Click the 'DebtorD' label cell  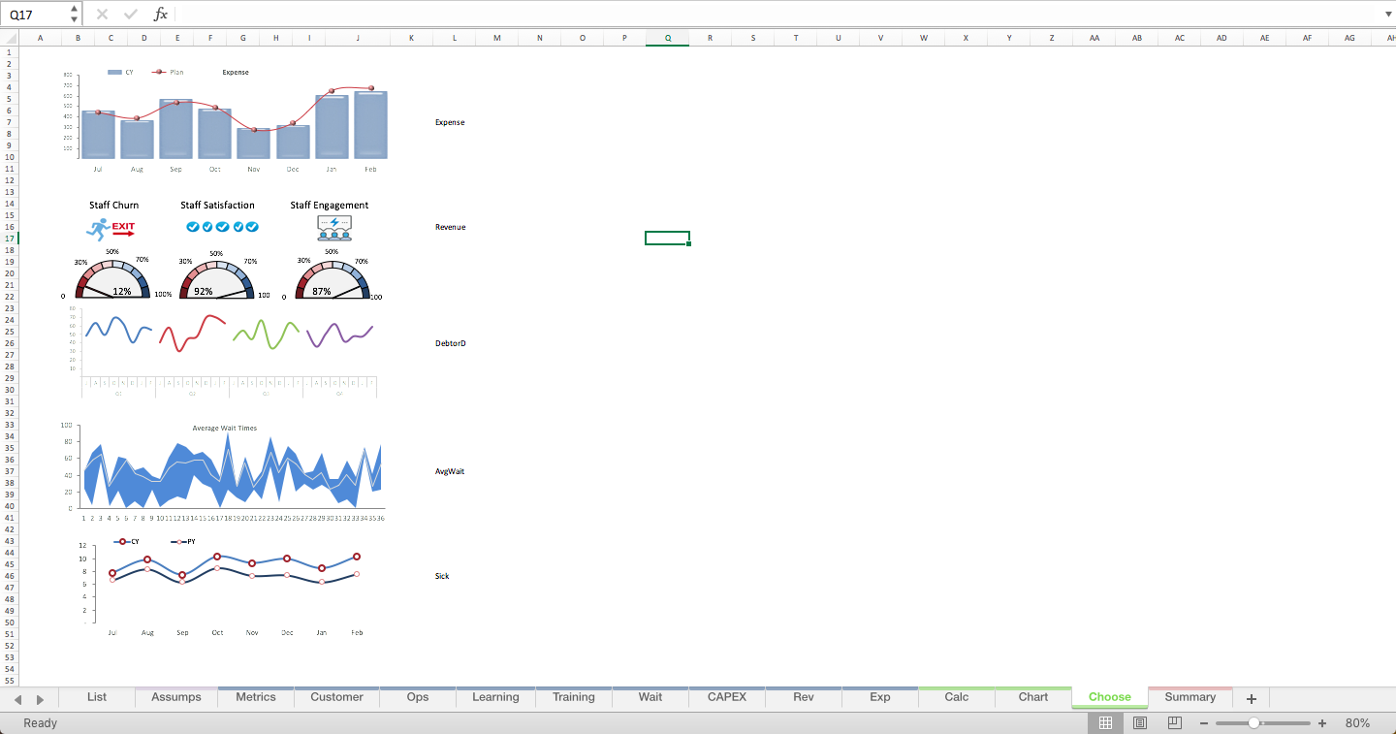coord(450,343)
